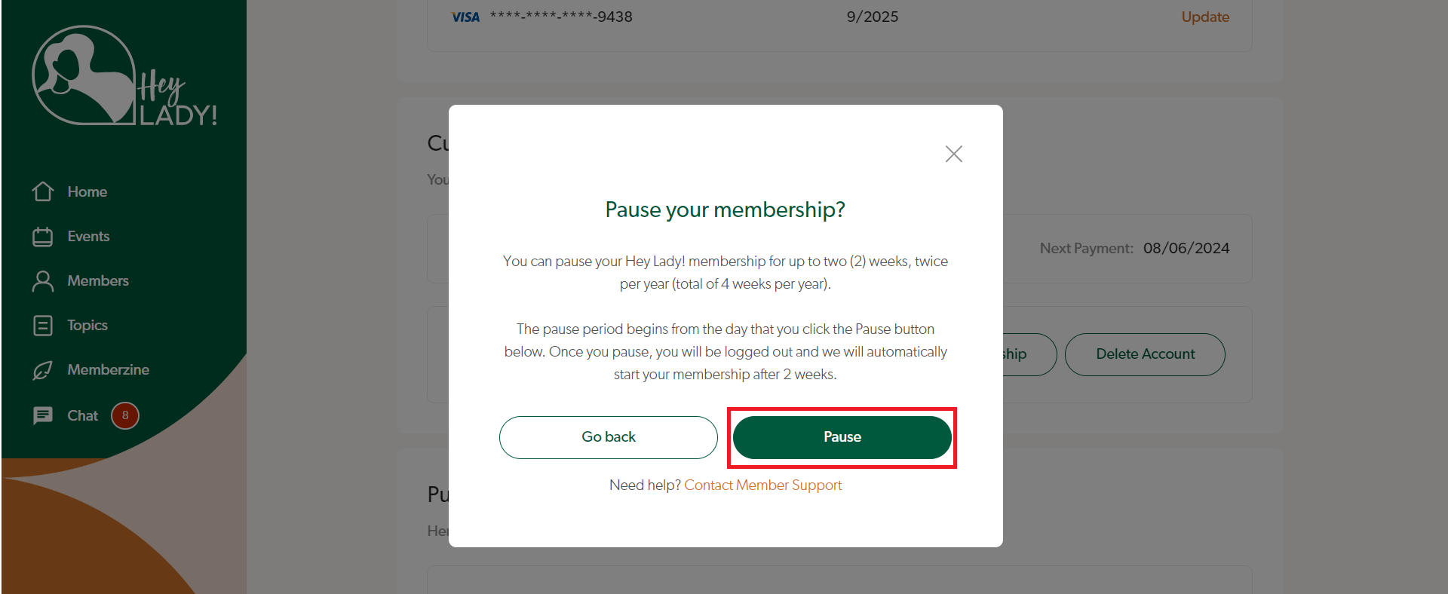Open Home from the sidebar

click(87, 191)
